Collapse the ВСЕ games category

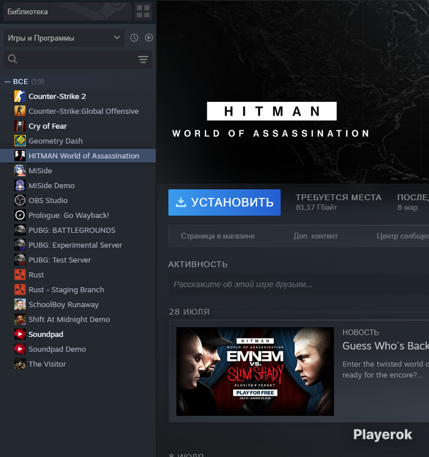(x=7, y=82)
